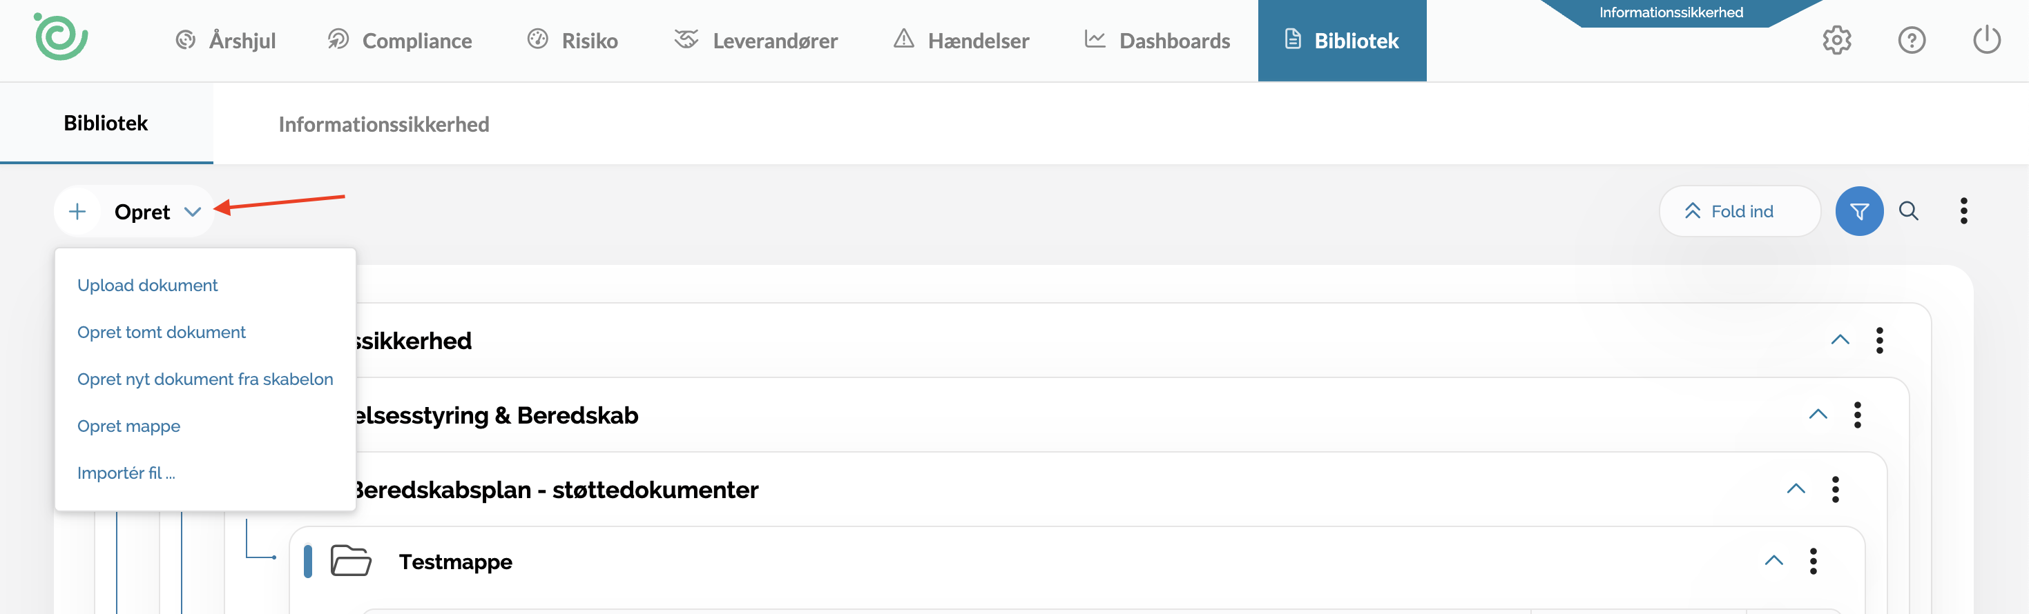
Task: Switch to the Informationssikkerhed sub-tab
Action: point(383,124)
